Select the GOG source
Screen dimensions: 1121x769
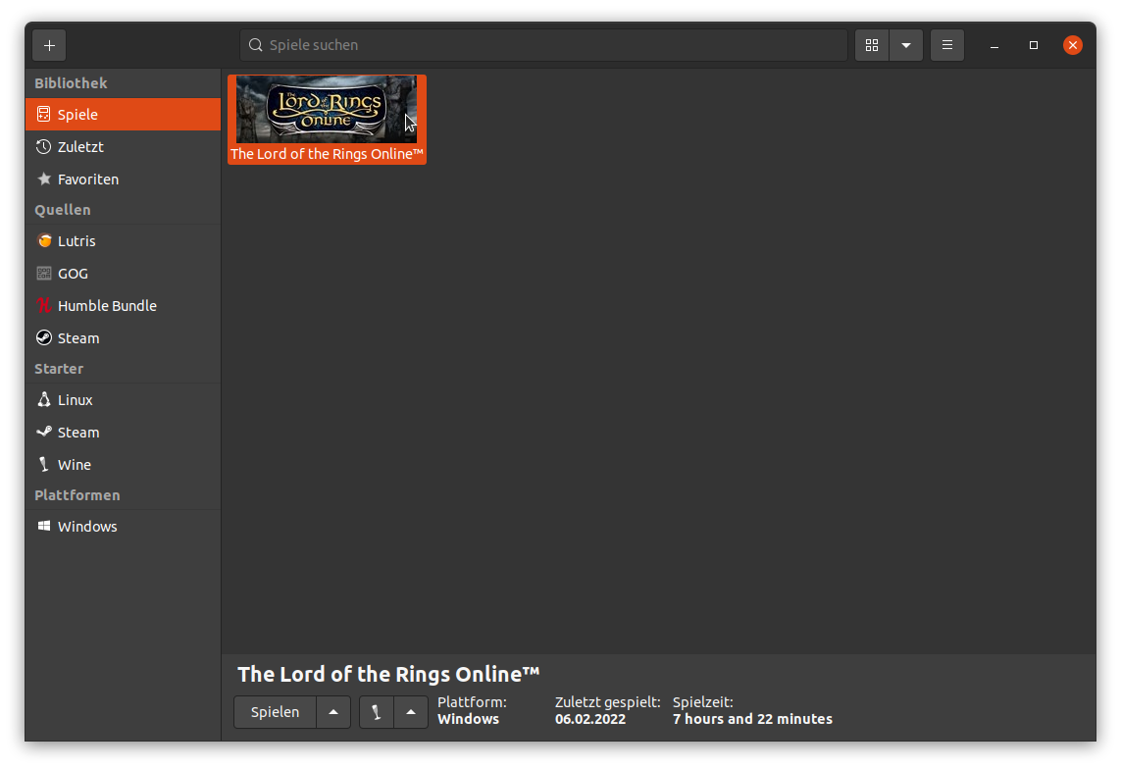click(x=73, y=274)
